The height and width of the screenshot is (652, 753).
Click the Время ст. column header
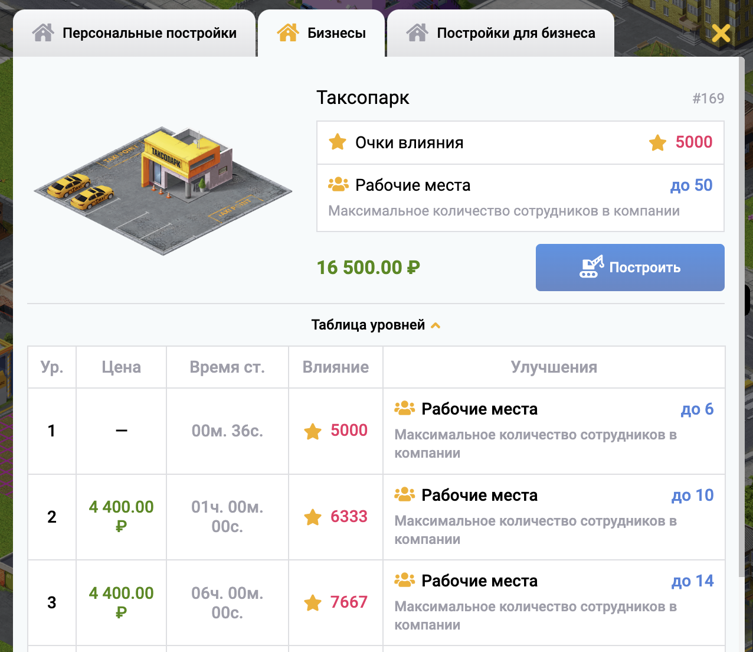click(x=227, y=367)
